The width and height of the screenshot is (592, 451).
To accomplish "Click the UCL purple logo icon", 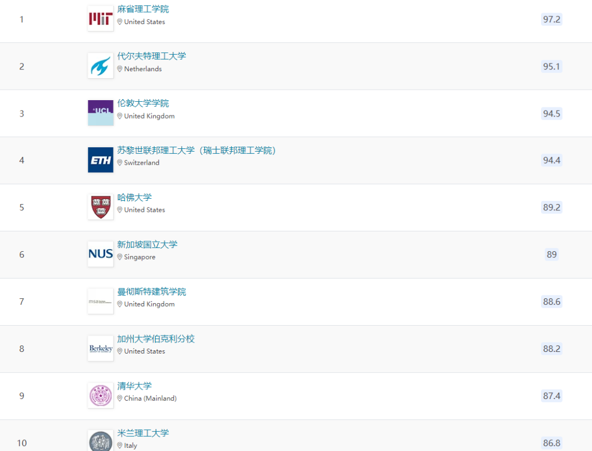I will (x=100, y=112).
